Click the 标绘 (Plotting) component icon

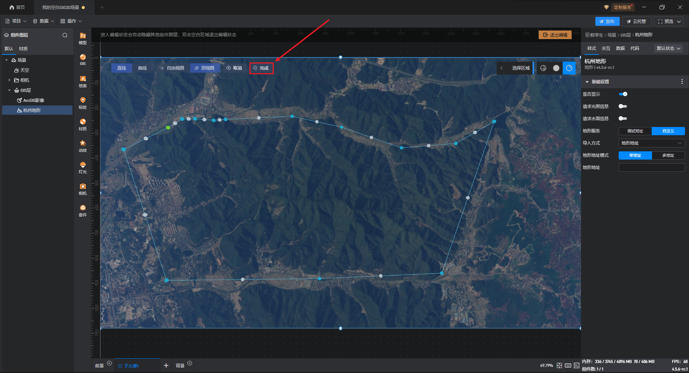[83, 103]
